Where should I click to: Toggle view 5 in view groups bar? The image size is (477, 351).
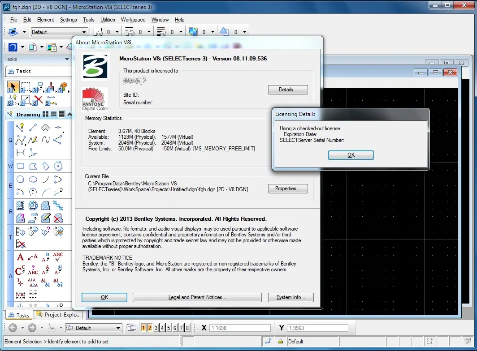[169, 328]
